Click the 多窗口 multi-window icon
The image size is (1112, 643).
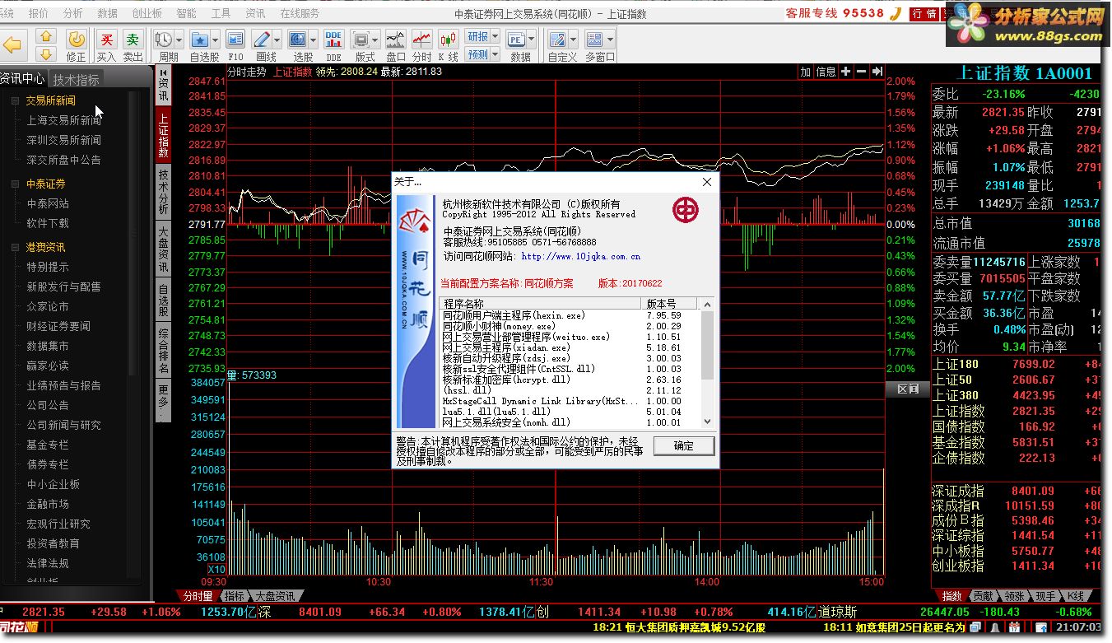pyautogui.click(x=594, y=40)
